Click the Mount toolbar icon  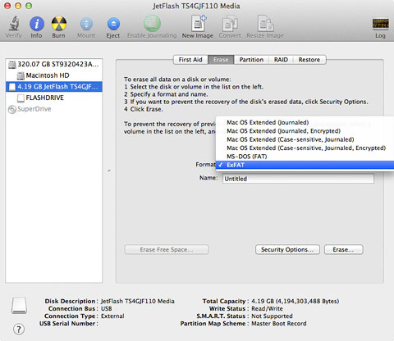pos(86,24)
